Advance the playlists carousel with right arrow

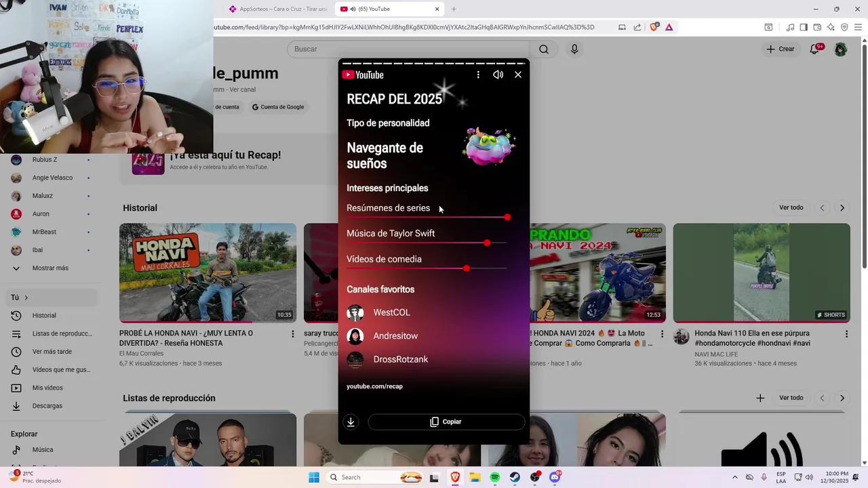pyautogui.click(x=842, y=398)
